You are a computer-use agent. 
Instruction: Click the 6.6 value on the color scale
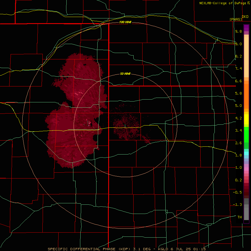point(238,81)
